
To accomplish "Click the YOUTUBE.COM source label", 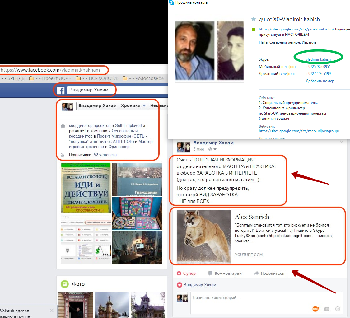I will [x=249, y=255].
